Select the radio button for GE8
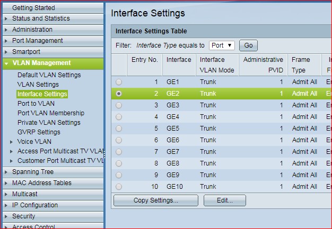Screen dimensions: 332x229 coord(119,163)
